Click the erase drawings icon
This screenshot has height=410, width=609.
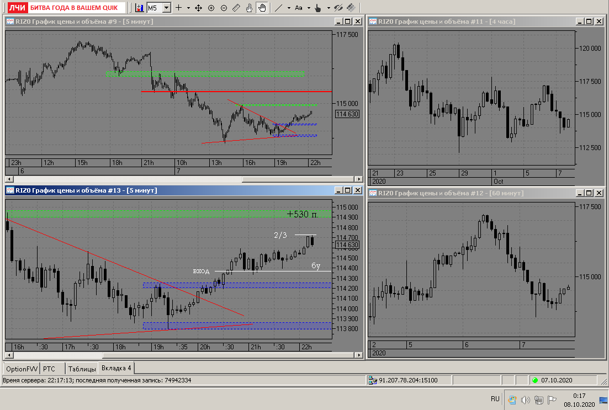pos(351,8)
